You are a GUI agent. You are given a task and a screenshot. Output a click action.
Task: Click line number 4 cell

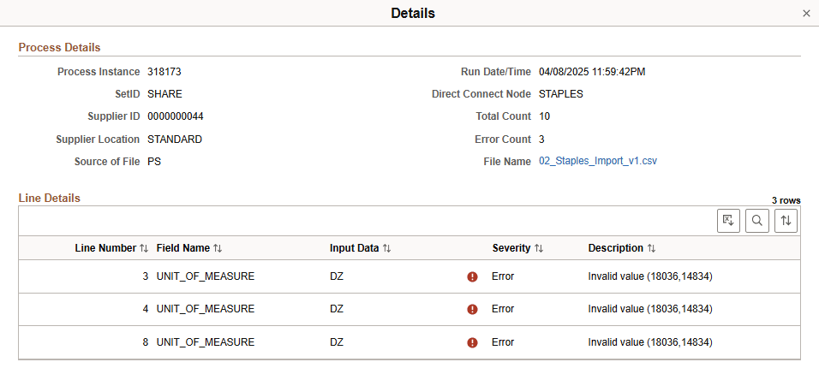146,309
